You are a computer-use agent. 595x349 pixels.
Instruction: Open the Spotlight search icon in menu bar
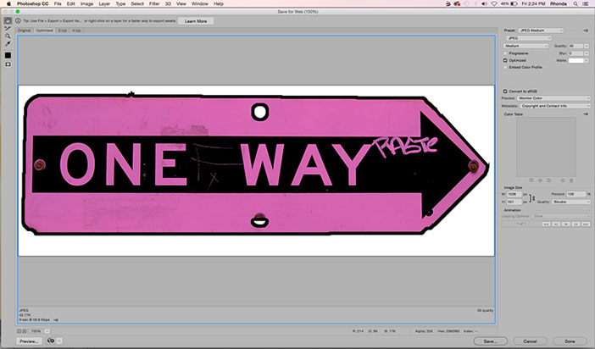tap(576, 3)
